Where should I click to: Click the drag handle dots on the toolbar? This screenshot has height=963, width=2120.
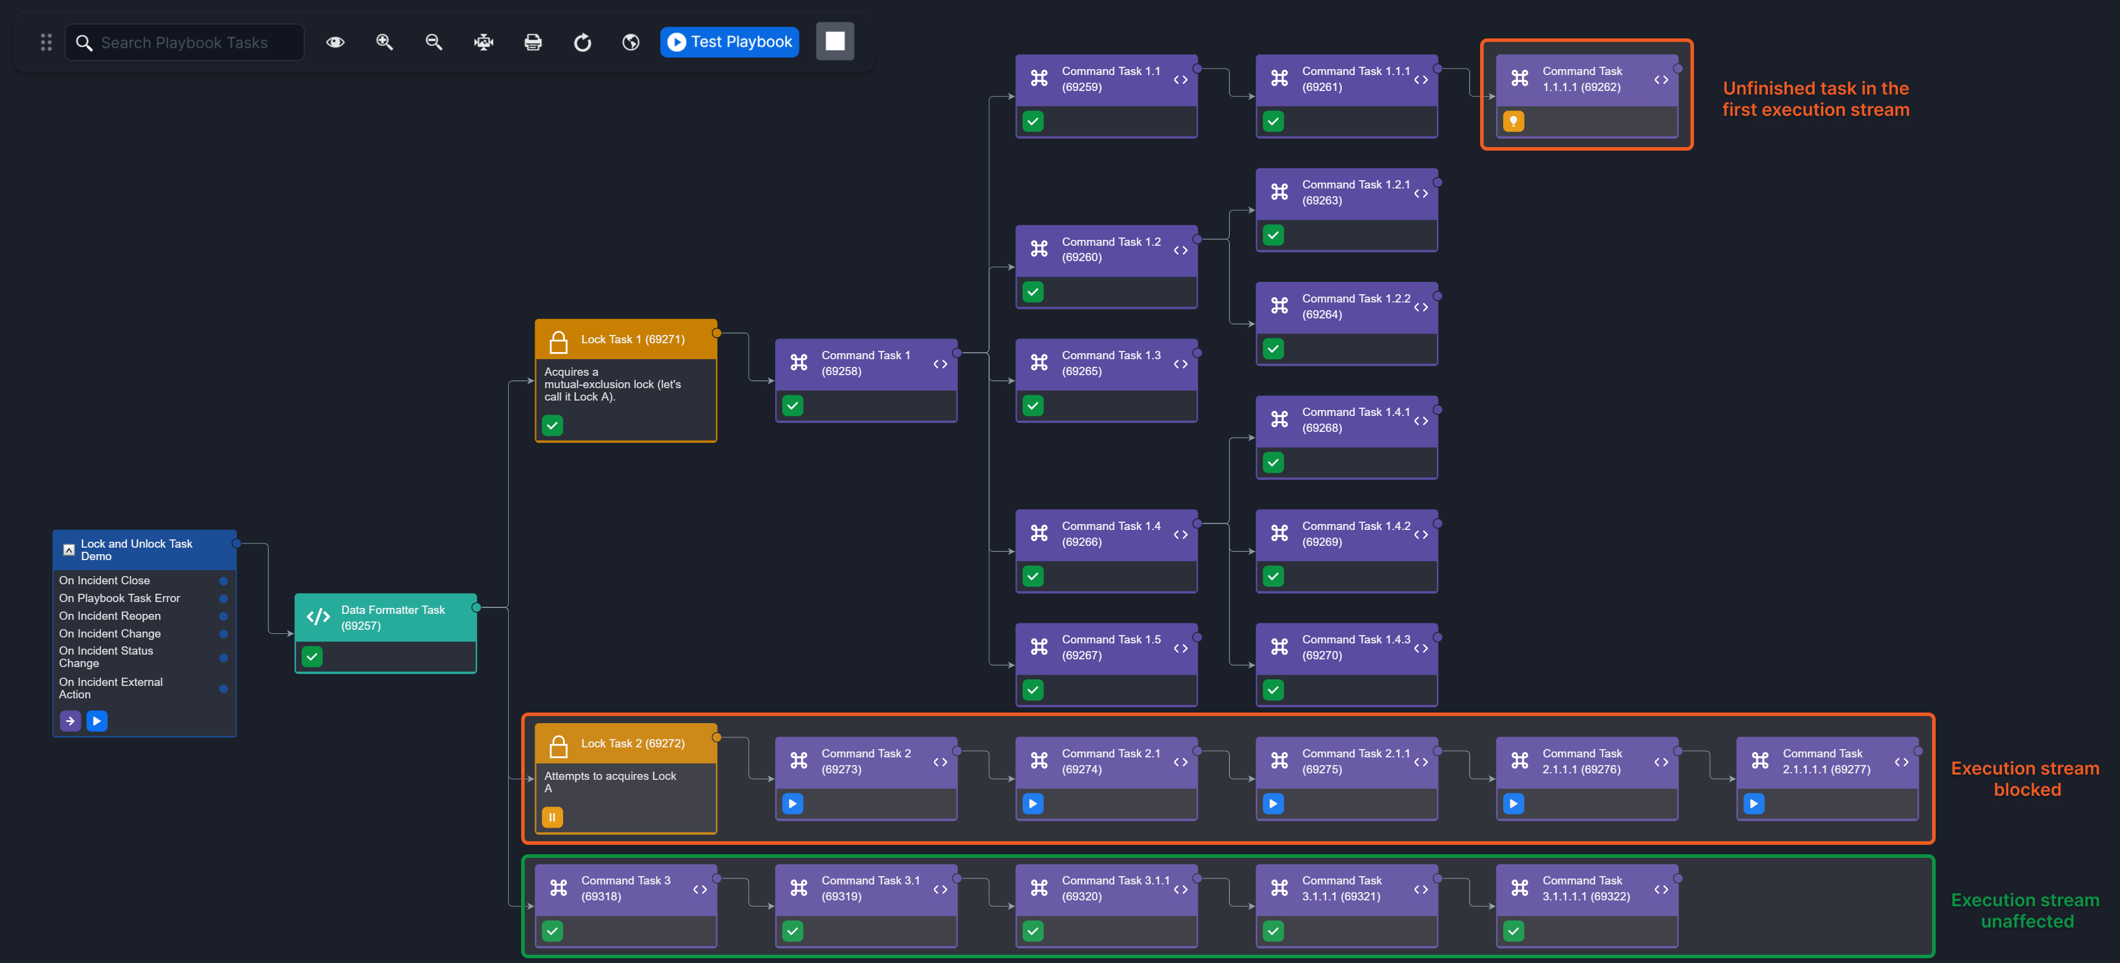pos(46,42)
